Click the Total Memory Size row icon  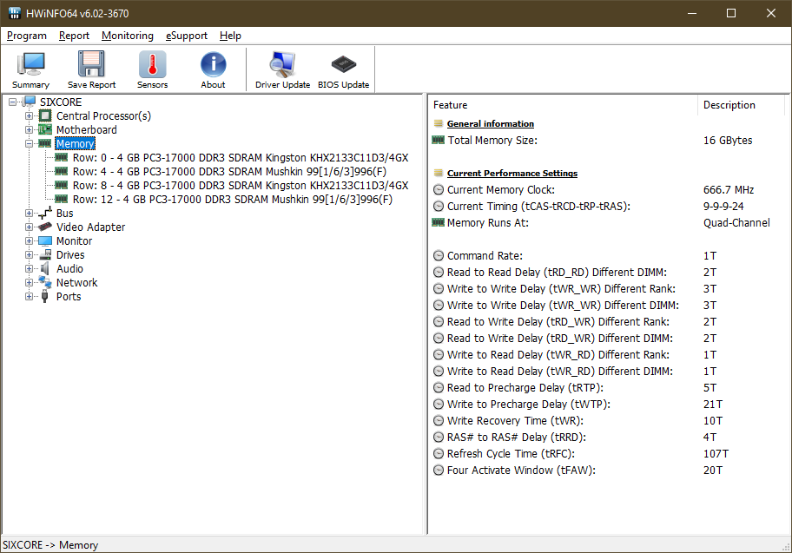[x=438, y=140]
